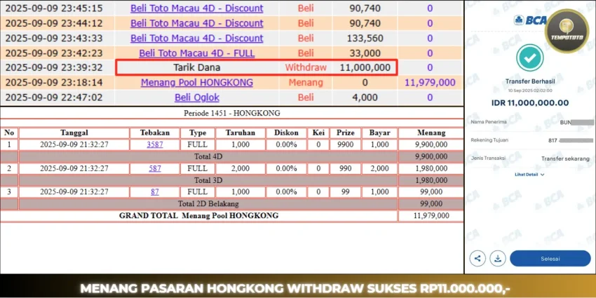Select the Total 2D Belakang row label
596x298 pixels.
[208, 204]
